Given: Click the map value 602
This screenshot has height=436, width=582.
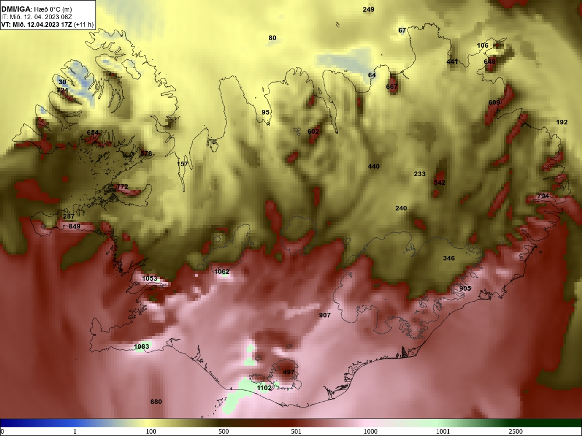Looking at the screenshot, I should 313,131.
